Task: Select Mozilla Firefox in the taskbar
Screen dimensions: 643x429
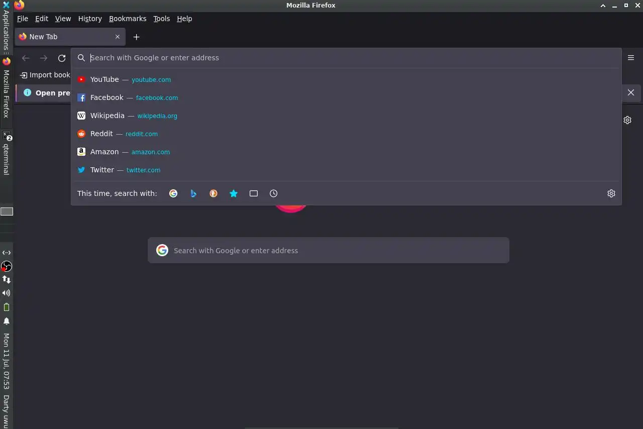Action: point(6,88)
